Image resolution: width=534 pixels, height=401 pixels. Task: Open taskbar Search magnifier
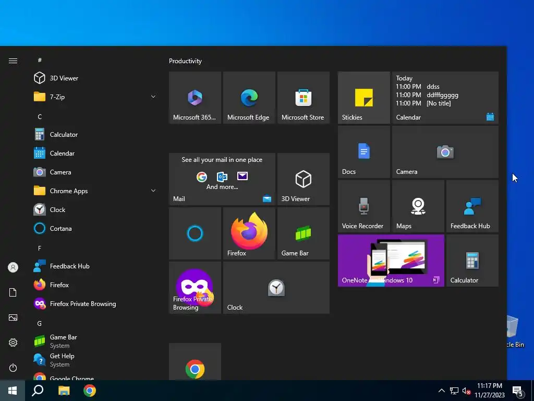(x=38, y=391)
